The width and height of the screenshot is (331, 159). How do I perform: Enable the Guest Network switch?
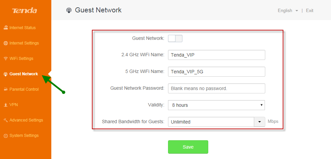[x=175, y=38]
